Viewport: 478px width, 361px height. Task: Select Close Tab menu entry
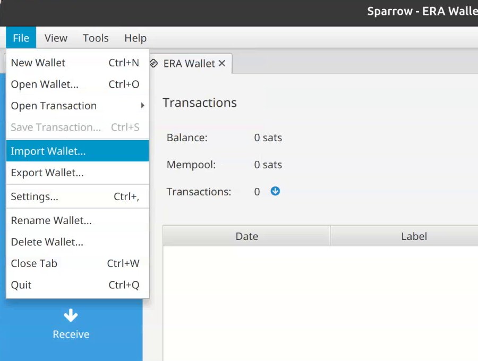click(x=78, y=263)
